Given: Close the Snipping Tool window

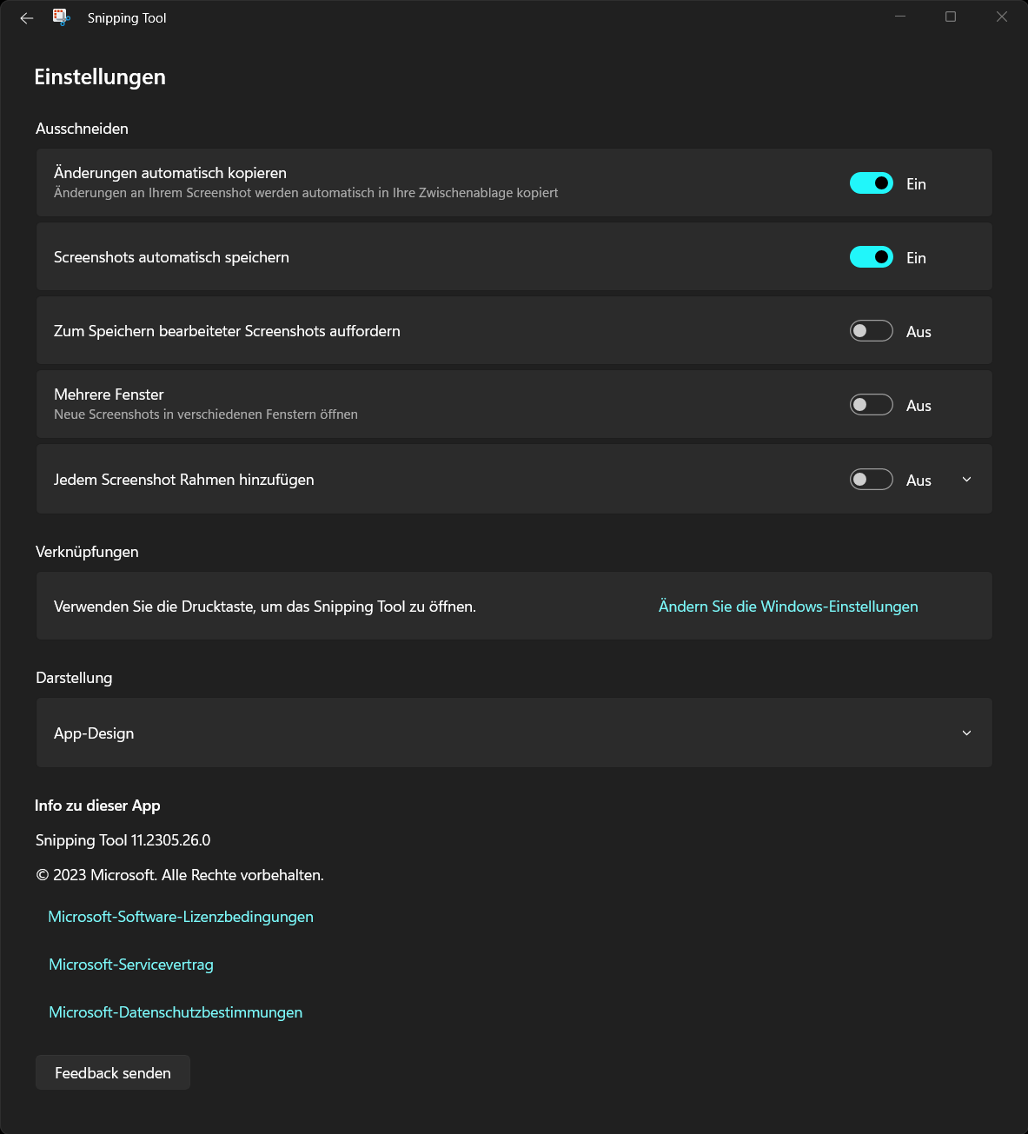Looking at the screenshot, I should [x=1002, y=17].
